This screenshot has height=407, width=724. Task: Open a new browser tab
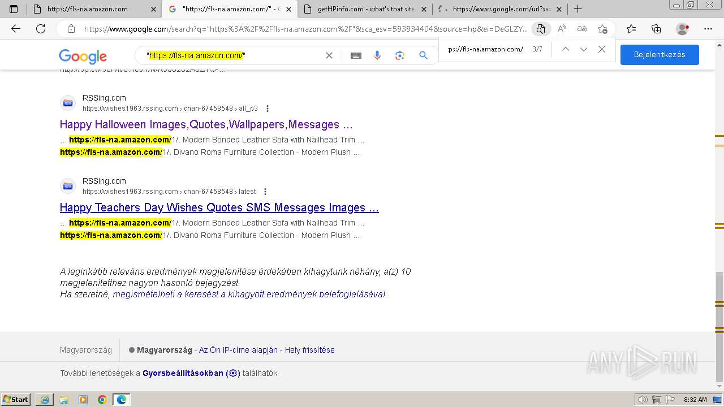(x=578, y=9)
